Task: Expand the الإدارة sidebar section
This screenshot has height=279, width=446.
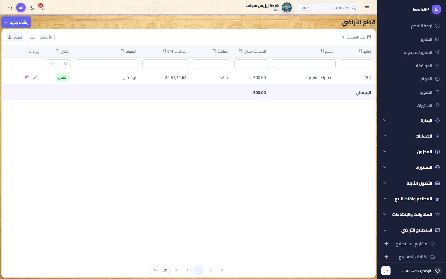Action: [411, 121]
